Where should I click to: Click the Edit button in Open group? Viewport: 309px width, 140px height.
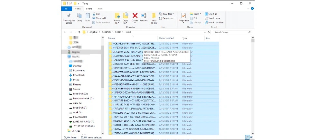[x=194, y=18]
